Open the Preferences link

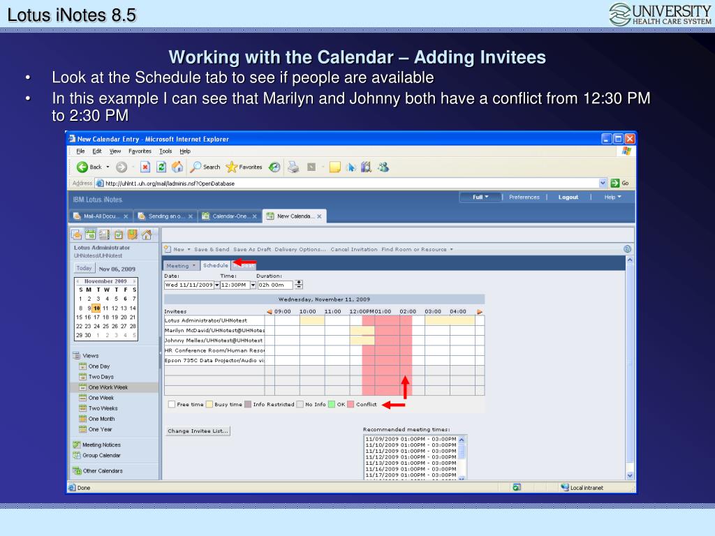coord(524,198)
